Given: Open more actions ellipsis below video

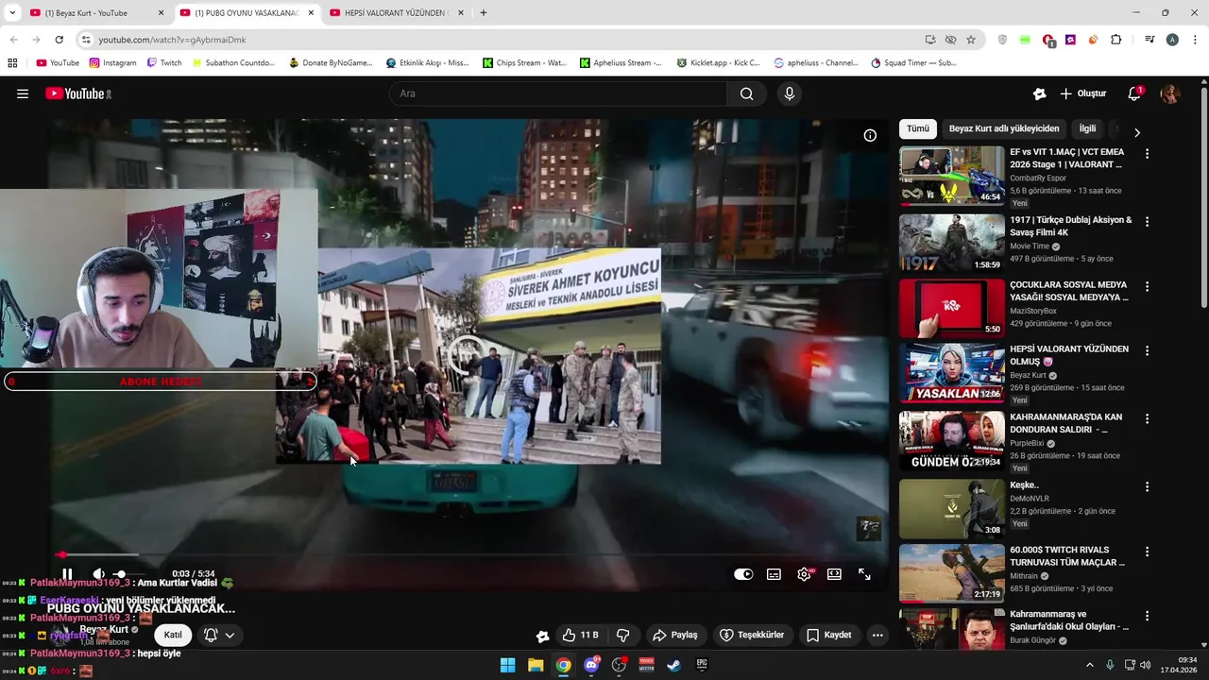Looking at the screenshot, I should pos(877,636).
